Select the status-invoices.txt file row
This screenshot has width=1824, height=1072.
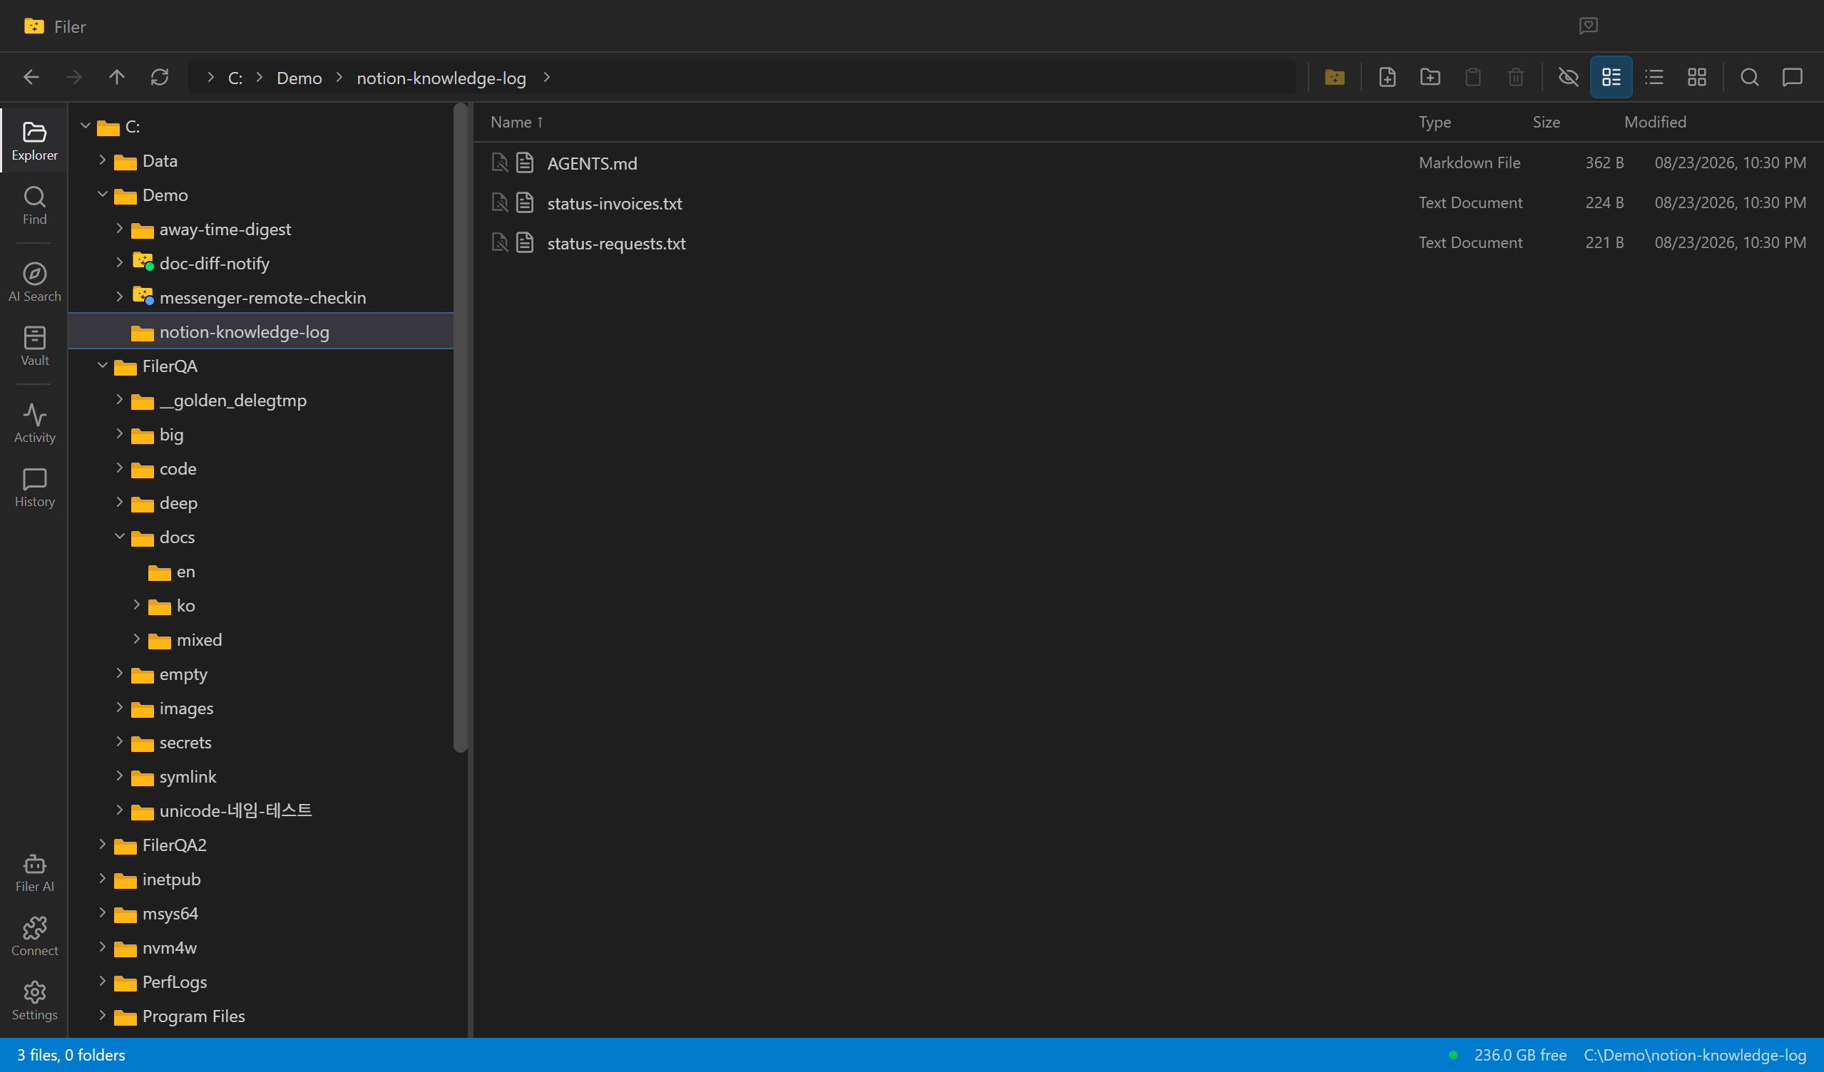coord(1148,202)
